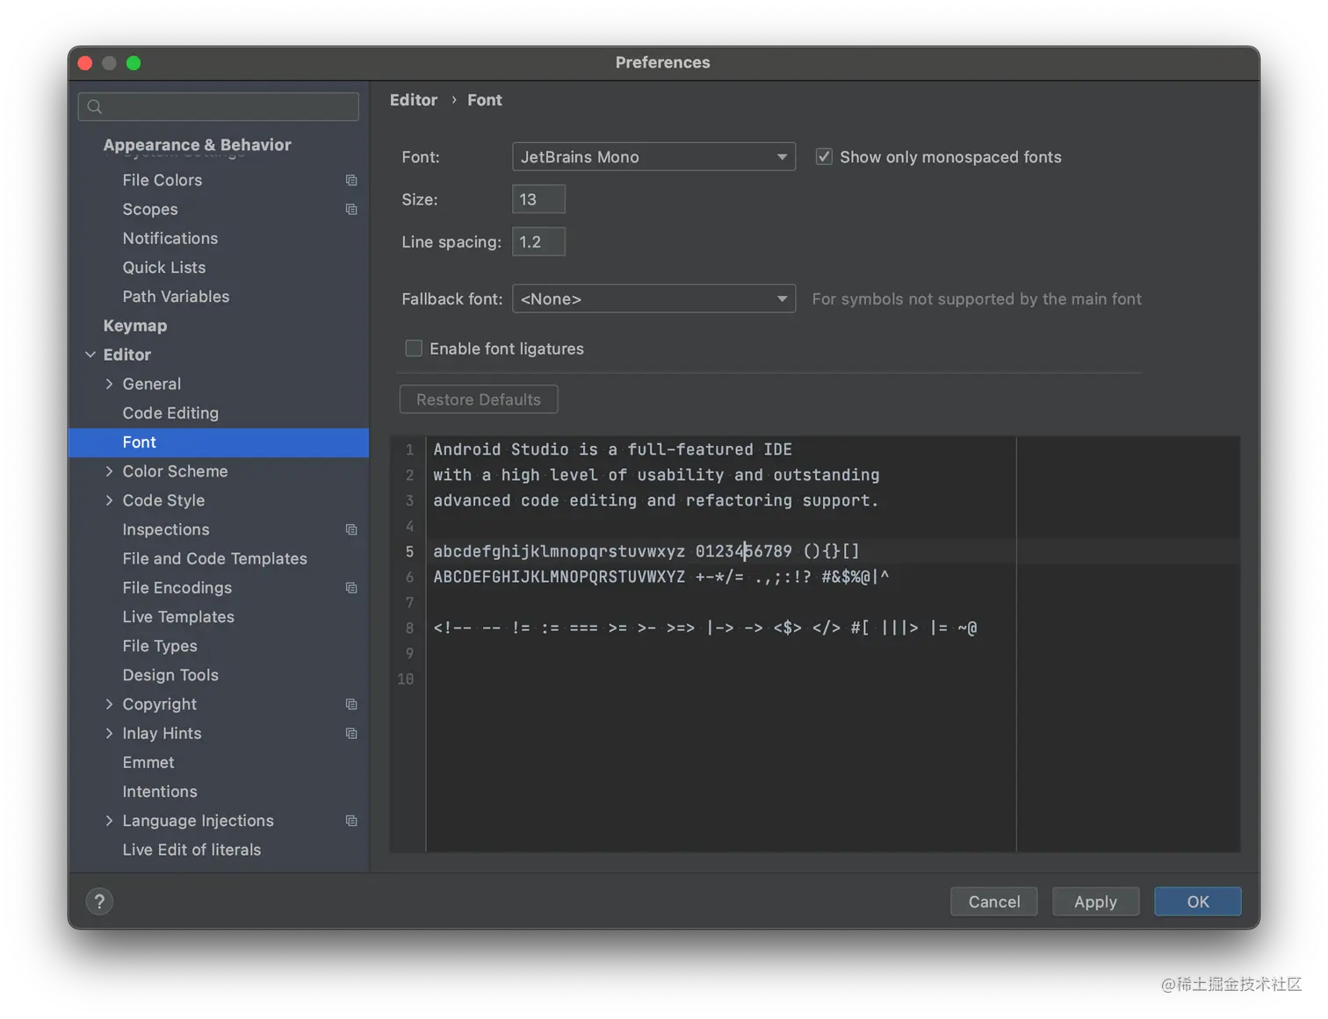The image size is (1328, 1019).
Task: Click the font Size input field
Action: pos(538,199)
